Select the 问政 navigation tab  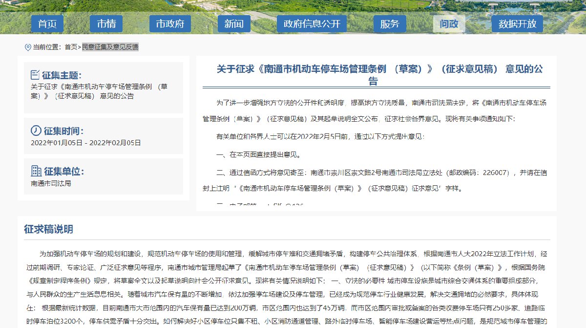pyautogui.click(x=449, y=24)
